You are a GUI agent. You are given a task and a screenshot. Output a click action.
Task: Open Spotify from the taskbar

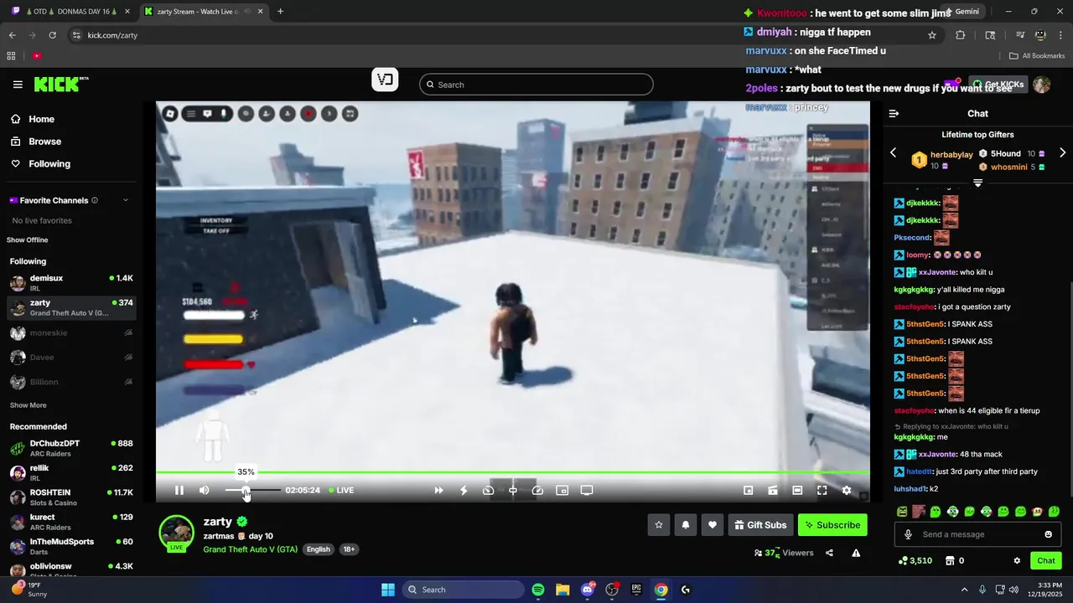click(x=538, y=590)
